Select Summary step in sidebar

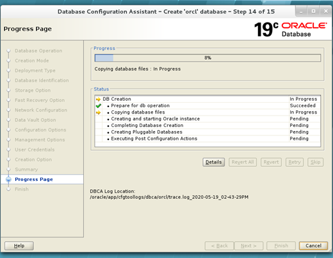pyautogui.click(x=26, y=169)
